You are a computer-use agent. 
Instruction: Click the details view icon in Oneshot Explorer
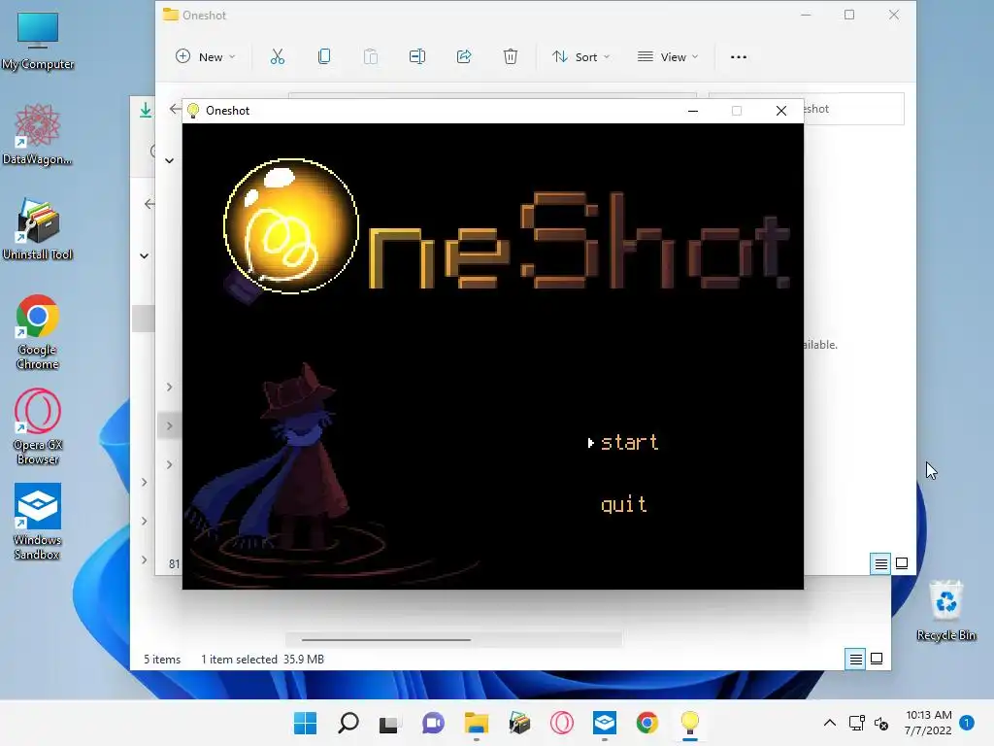coord(880,563)
